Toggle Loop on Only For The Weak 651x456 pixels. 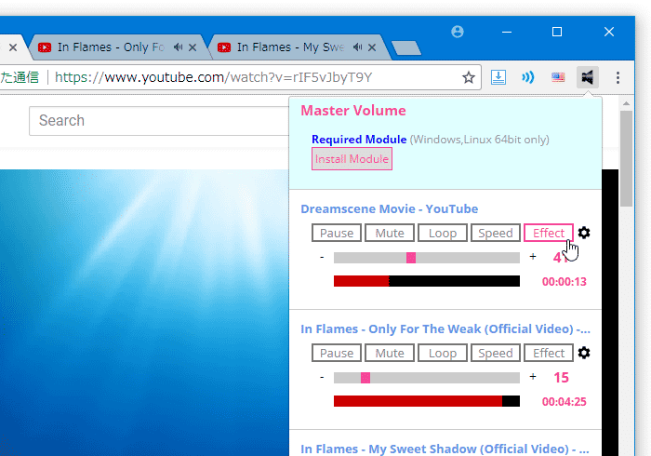tap(443, 353)
